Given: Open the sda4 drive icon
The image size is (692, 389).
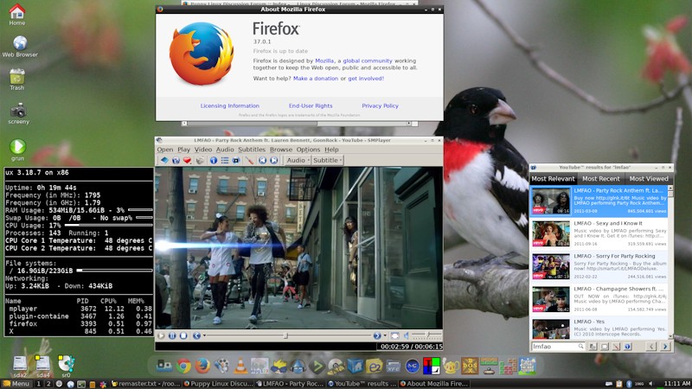Looking at the screenshot, I should (x=42, y=367).
